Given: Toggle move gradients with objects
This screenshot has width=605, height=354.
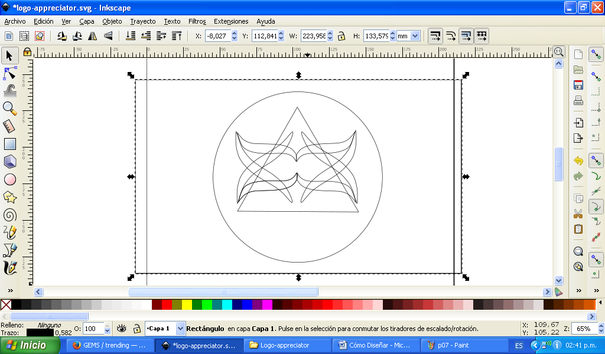Looking at the screenshot, I should coord(466,36).
